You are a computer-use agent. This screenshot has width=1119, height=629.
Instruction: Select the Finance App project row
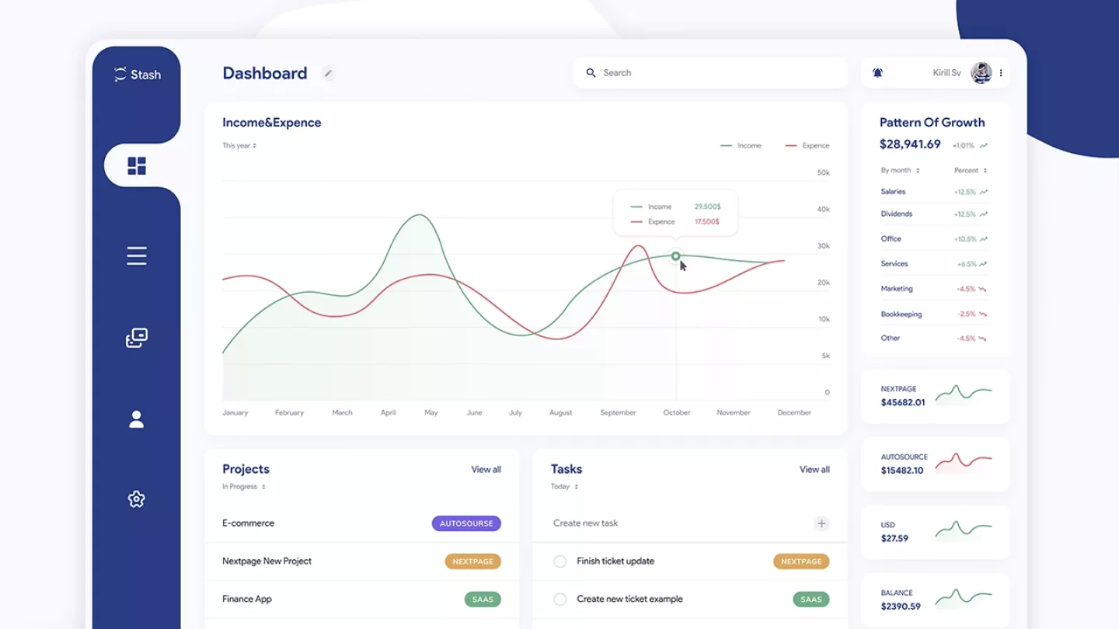(361, 599)
